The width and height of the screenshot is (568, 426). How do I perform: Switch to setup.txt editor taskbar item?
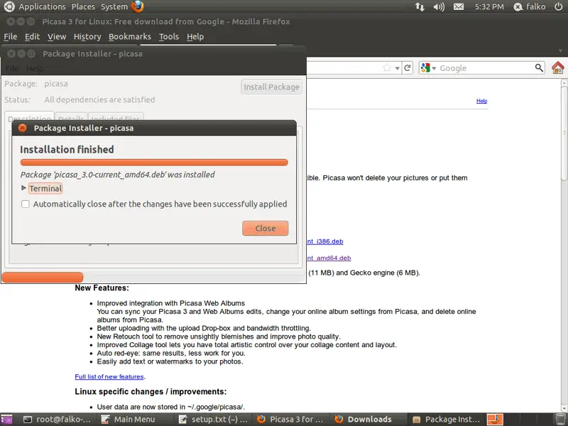214,419
